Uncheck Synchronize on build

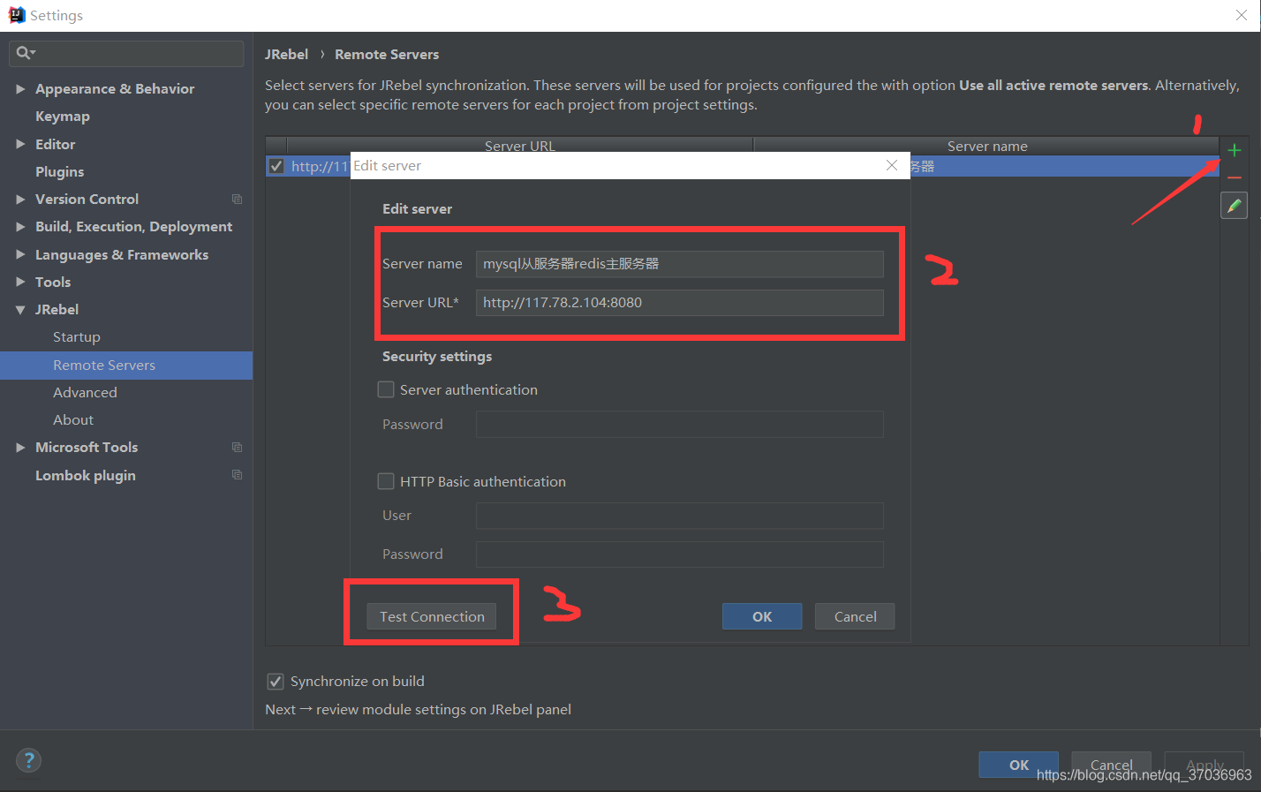275,681
